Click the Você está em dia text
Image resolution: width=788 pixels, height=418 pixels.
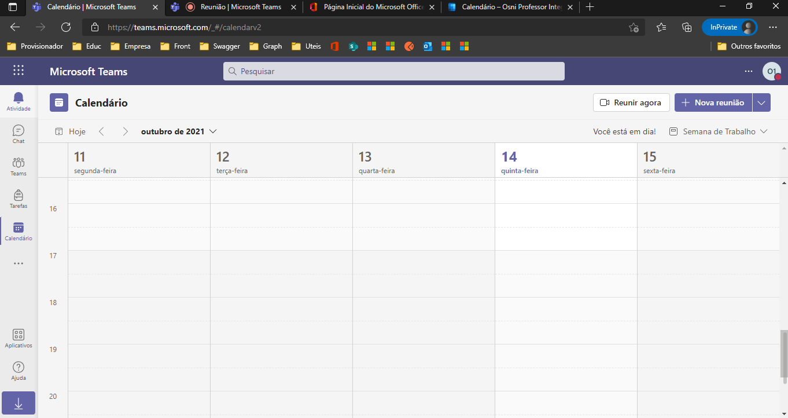tap(624, 131)
